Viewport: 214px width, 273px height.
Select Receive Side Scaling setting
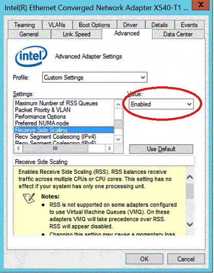[64, 130]
